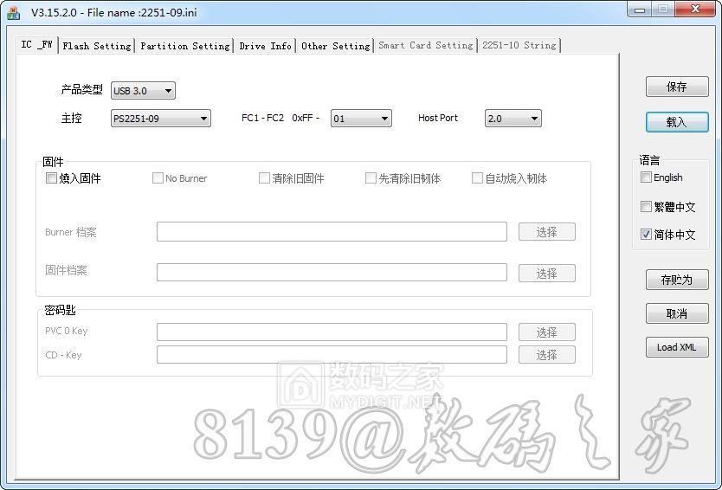Open the Flash Setting tab
The height and width of the screenshot is (490, 722).
(97, 46)
